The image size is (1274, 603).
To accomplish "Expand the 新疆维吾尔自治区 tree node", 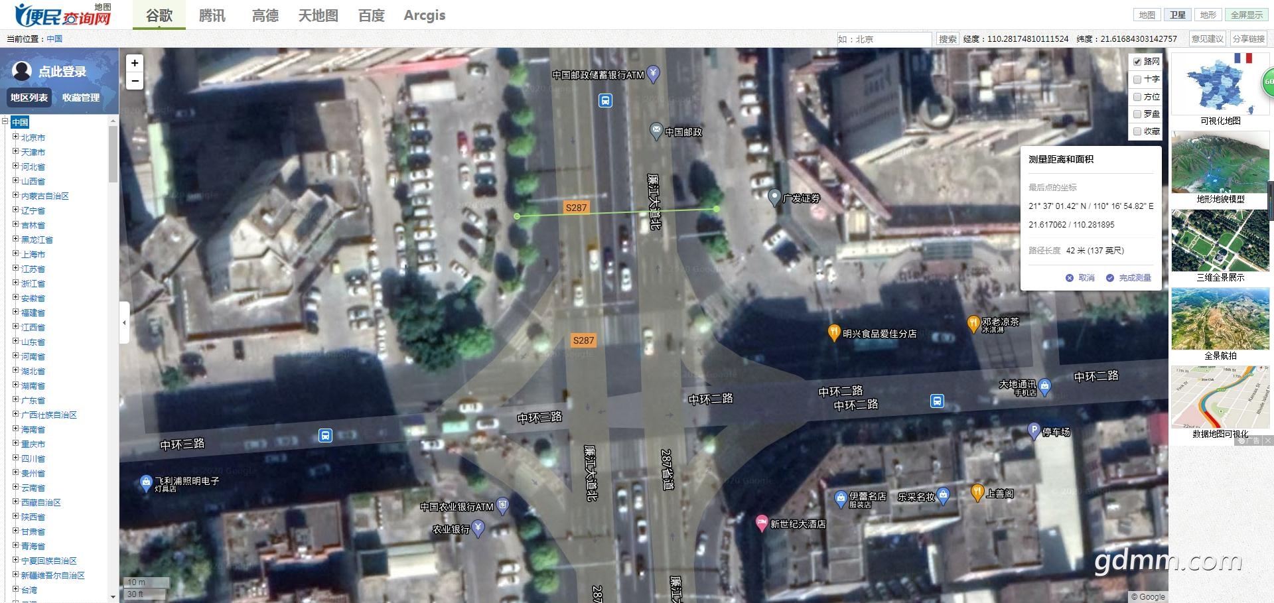I will [x=15, y=574].
